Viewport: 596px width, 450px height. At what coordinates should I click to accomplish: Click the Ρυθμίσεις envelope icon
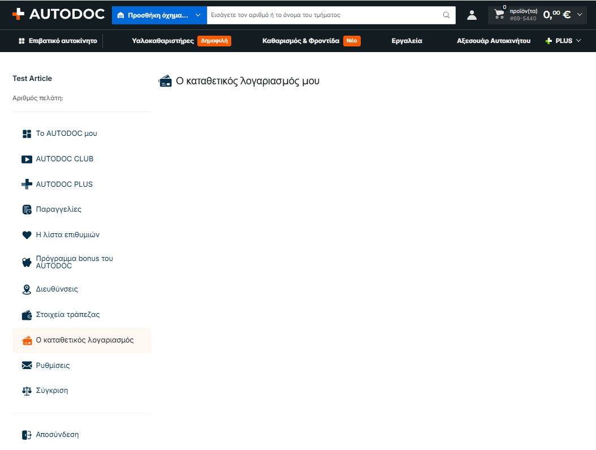(27, 366)
